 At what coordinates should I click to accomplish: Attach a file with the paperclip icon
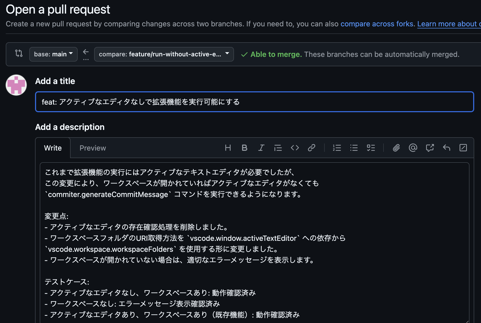click(396, 148)
